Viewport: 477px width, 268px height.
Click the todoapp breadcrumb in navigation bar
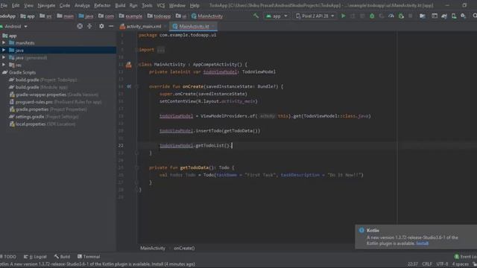(159, 16)
